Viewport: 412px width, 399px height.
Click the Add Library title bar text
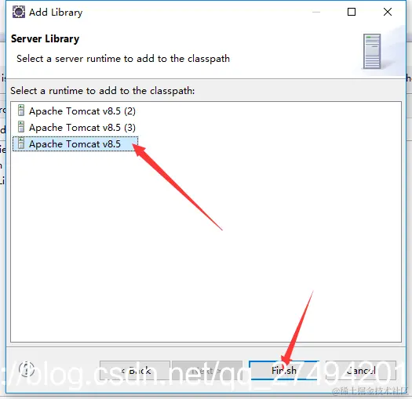click(x=56, y=13)
